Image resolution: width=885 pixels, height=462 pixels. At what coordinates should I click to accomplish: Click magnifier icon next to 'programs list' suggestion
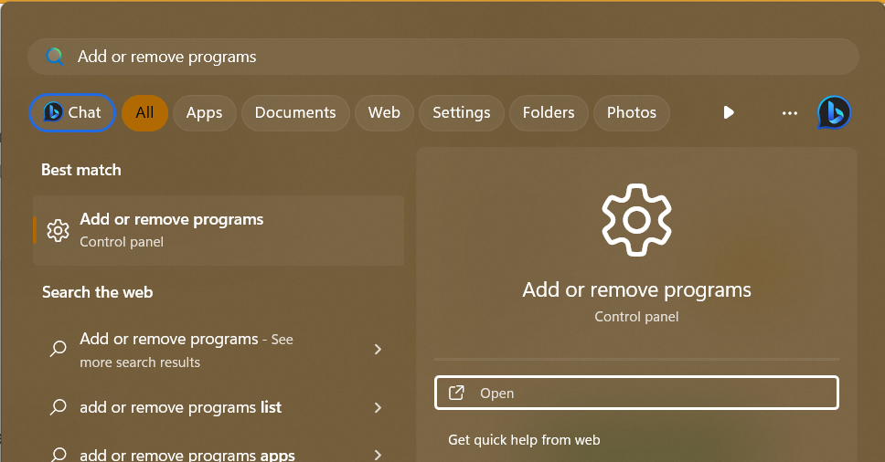pyautogui.click(x=58, y=408)
